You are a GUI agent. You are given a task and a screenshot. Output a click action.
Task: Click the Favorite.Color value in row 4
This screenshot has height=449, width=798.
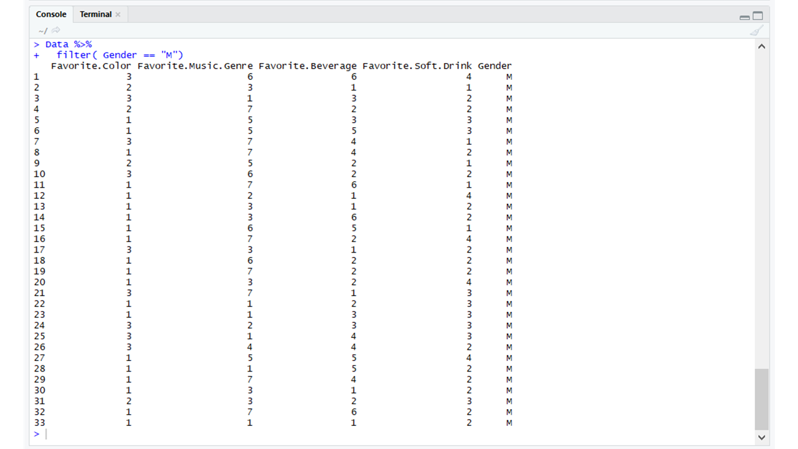pos(128,109)
